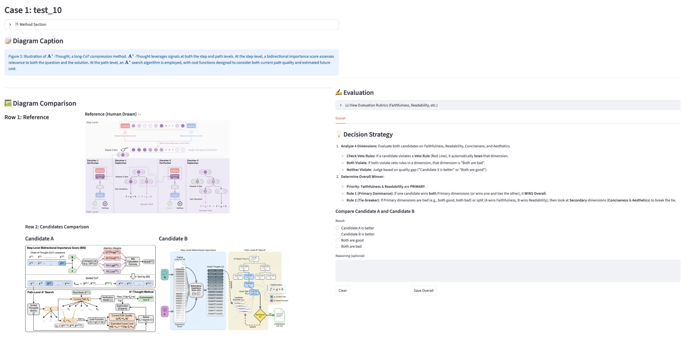Click the 'Check Veto Rules' bullet
This screenshot has height=354, width=690.
[427, 156]
